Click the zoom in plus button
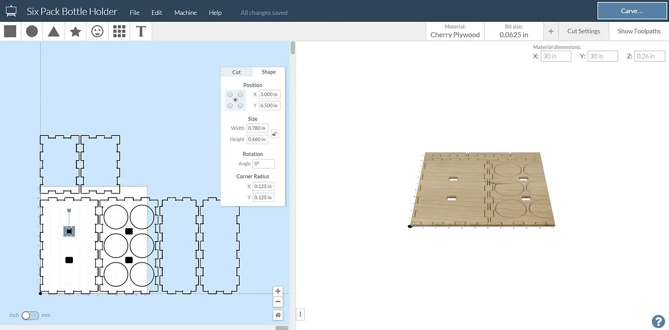Image resolution: width=669 pixels, height=330 pixels. [278, 291]
